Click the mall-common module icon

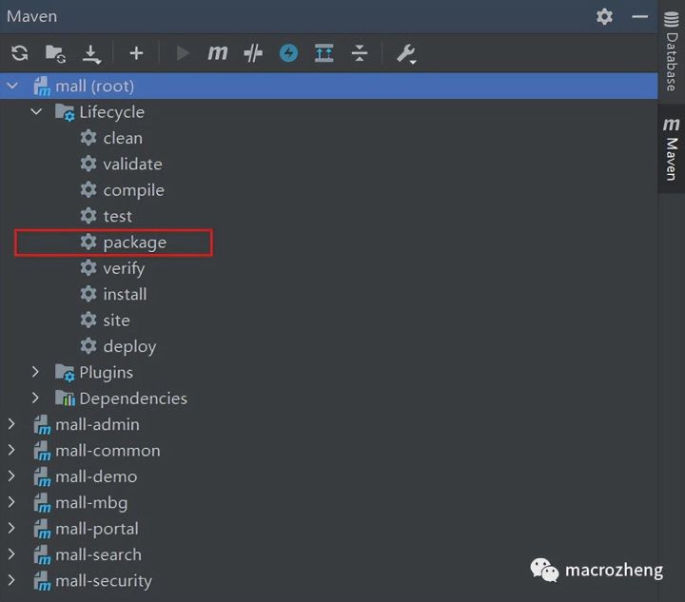pos(42,451)
